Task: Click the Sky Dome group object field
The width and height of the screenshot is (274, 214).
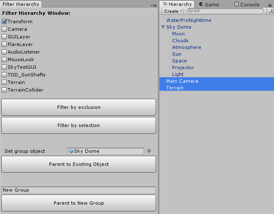Action: pos(106,151)
